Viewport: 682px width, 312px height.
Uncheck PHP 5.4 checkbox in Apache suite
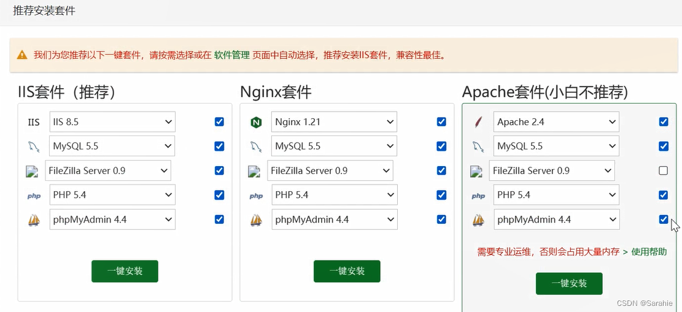(x=664, y=195)
